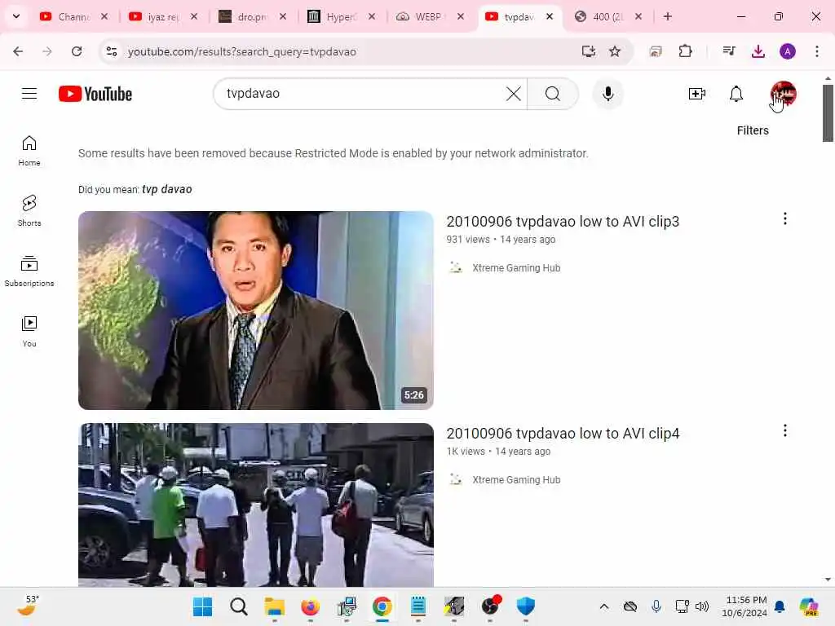Click the taskbar volume speaker icon
The width and height of the screenshot is (835, 626).
pos(702,606)
